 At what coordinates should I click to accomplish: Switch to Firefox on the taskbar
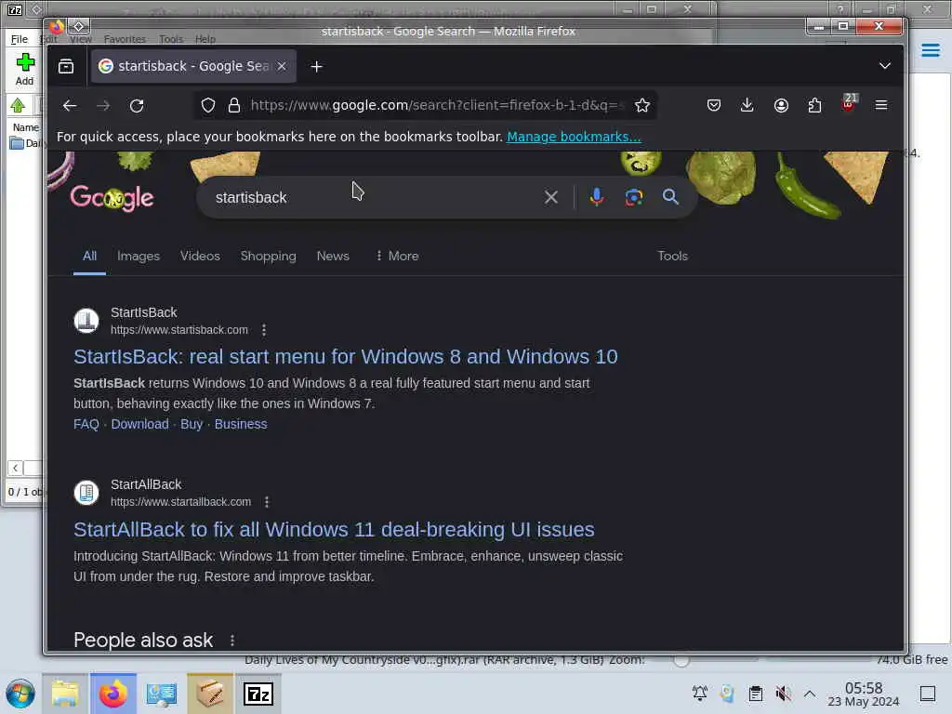pyautogui.click(x=113, y=694)
